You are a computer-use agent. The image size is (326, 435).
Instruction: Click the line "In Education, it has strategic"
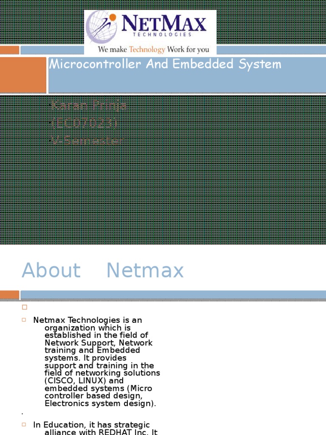(x=92, y=425)
